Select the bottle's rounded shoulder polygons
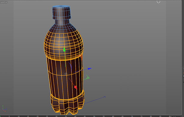Screen dimensions: 184x117 64,44
